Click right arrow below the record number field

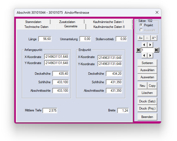150,56
